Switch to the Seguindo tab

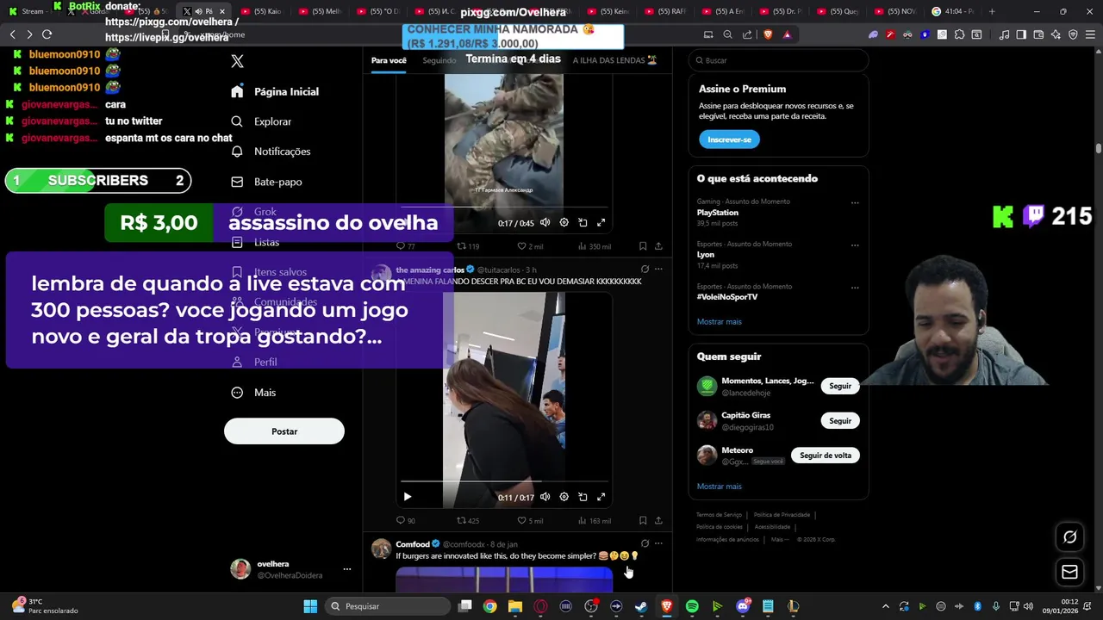(439, 60)
